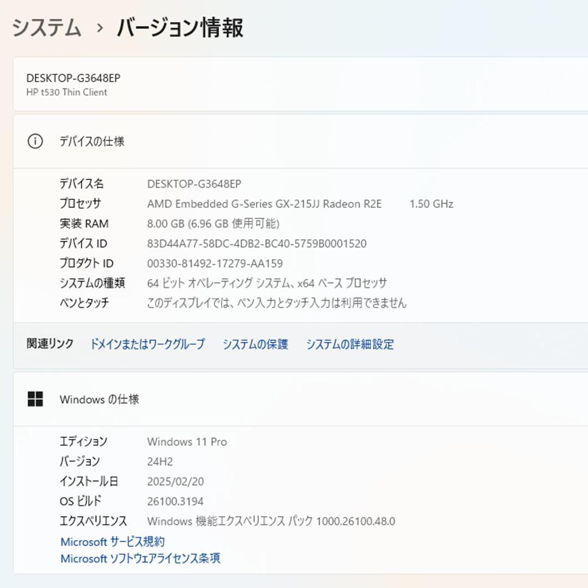Open システムの詳細設定

[350, 344]
